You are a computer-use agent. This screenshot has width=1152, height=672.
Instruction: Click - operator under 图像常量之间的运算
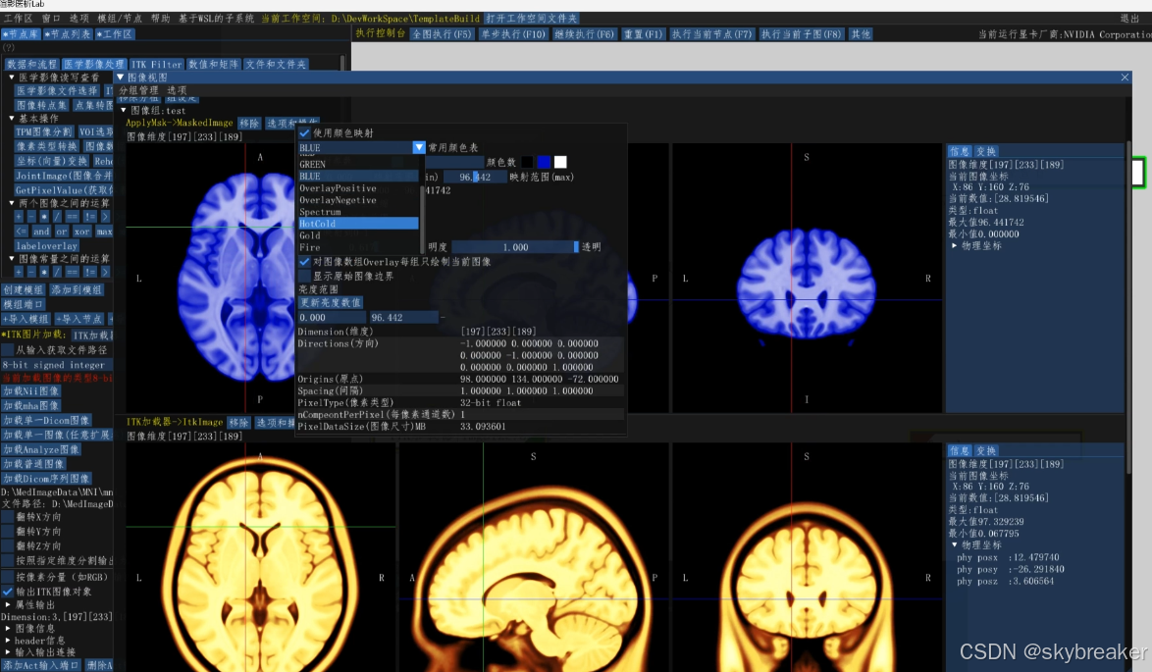(30, 272)
